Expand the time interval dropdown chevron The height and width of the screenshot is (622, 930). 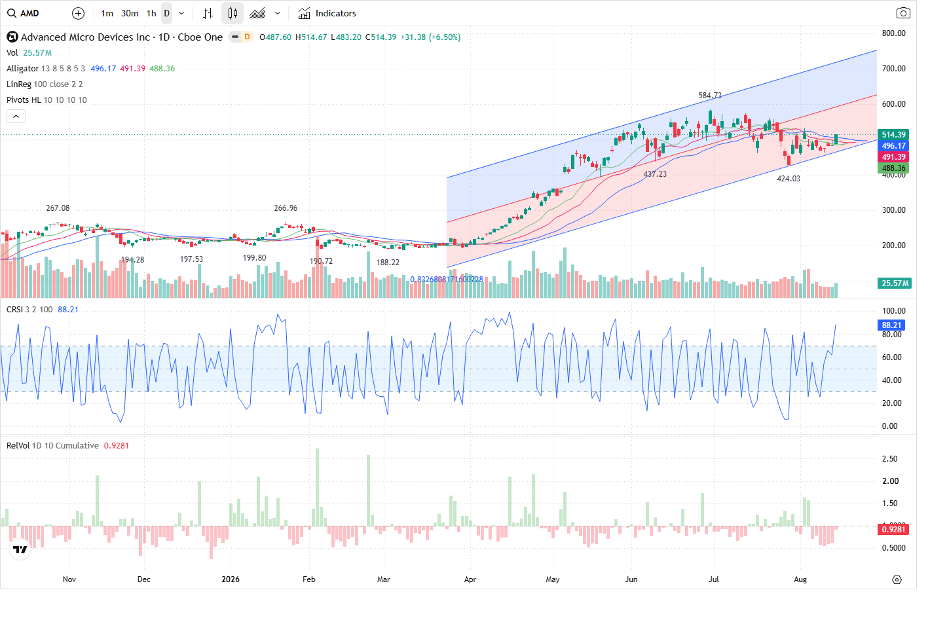(x=181, y=13)
